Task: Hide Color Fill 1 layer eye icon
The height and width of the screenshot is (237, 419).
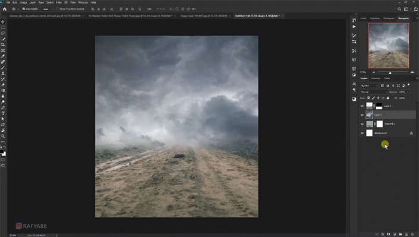Action: [362, 124]
